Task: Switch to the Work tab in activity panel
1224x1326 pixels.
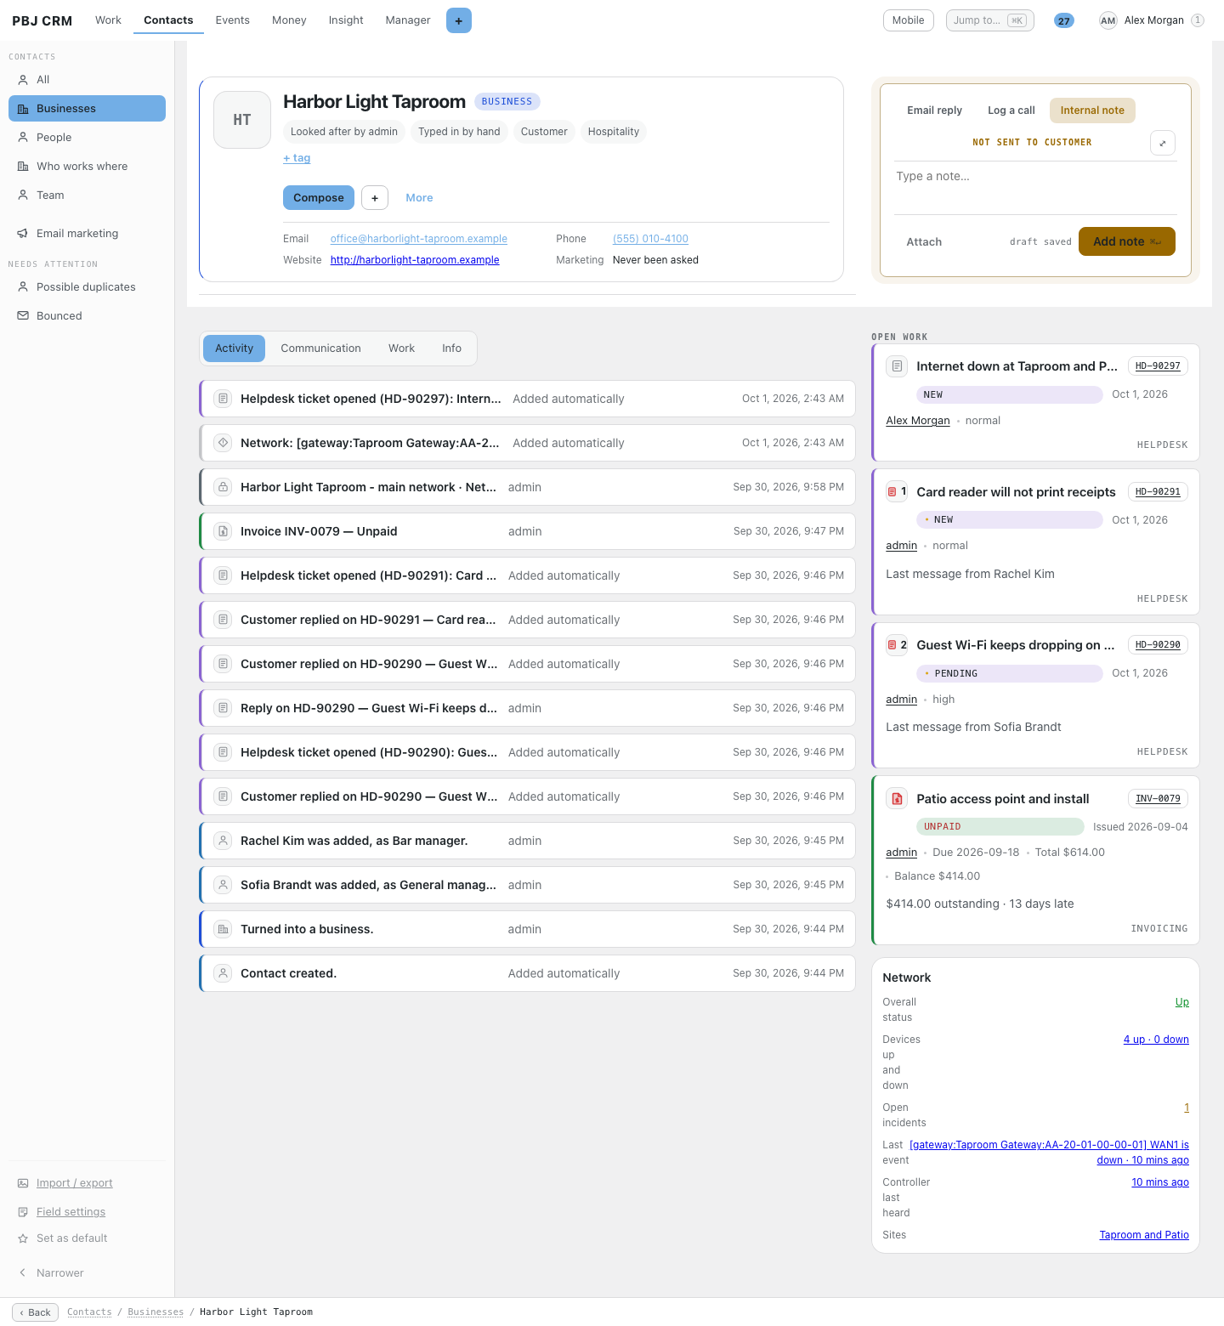Action: click(401, 348)
